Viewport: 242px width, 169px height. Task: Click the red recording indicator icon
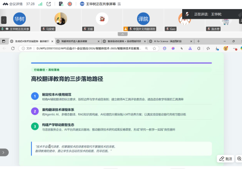click(x=70, y=4)
